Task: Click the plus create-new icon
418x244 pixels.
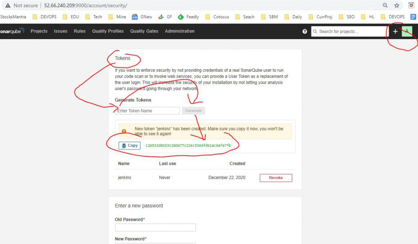Action: [x=395, y=31]
